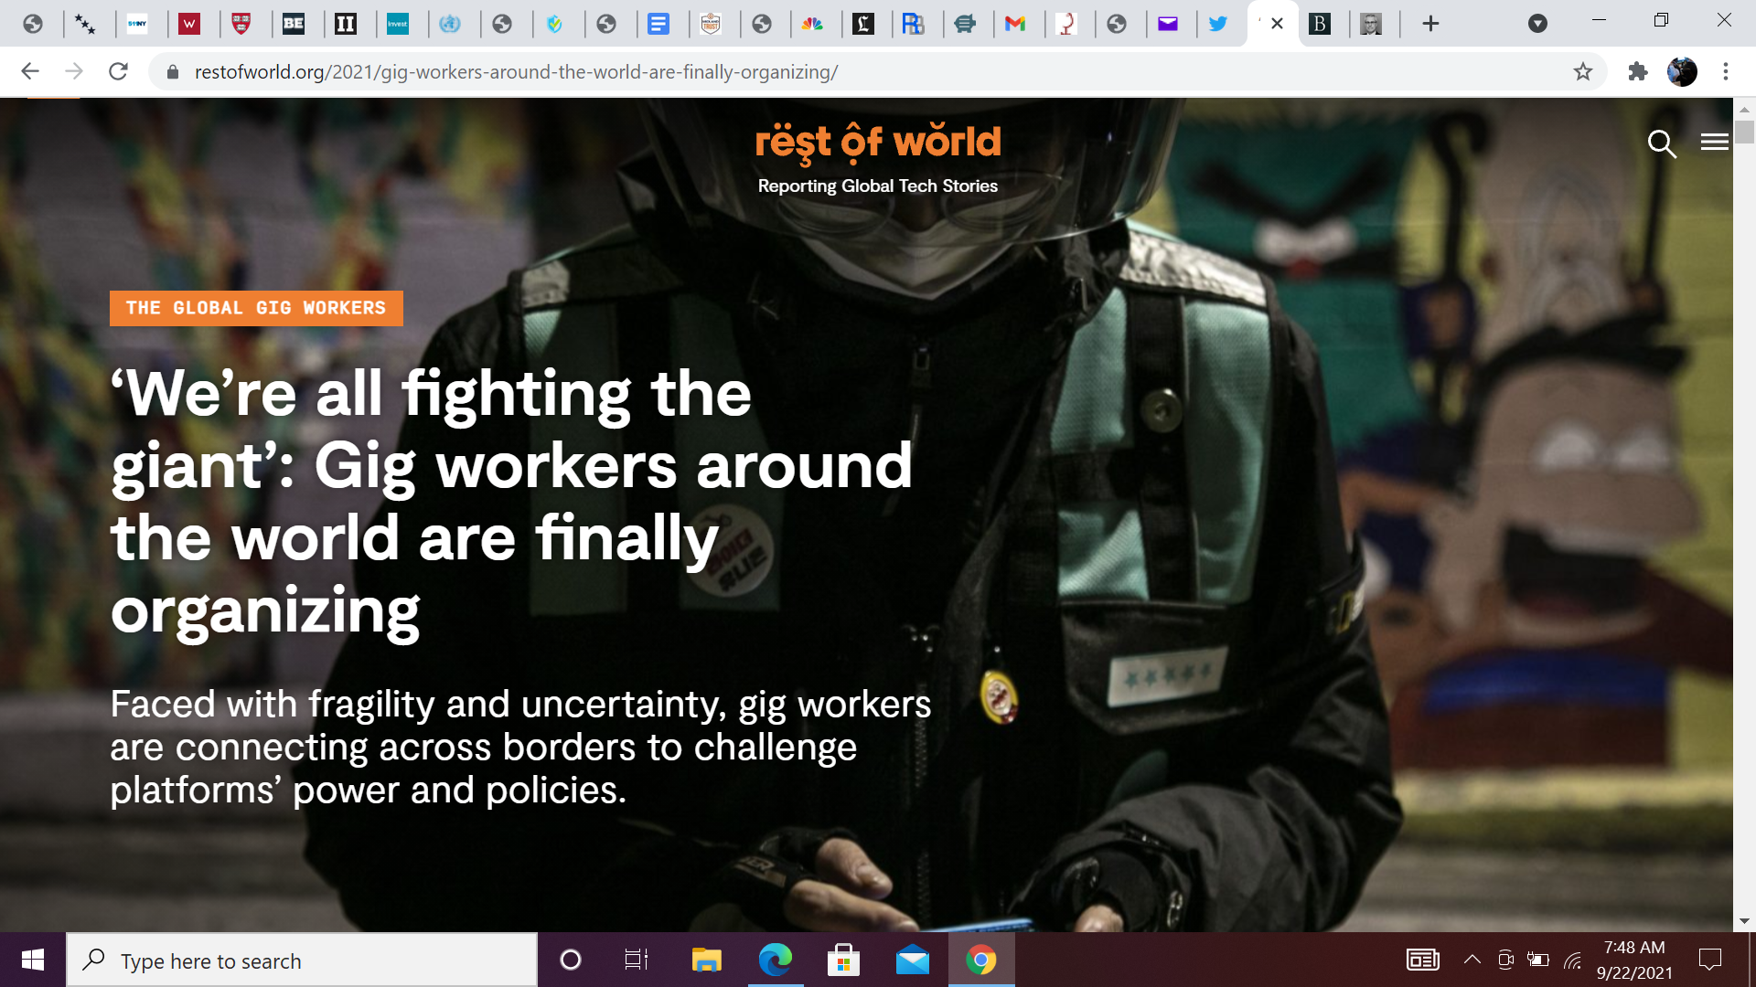The width and height of the screenshot is (1756, 987).
Task: Open the hamburger menu on Rest of World
Action: point(1714,143)
